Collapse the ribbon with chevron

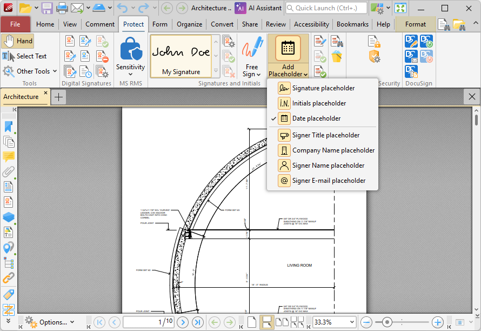pos(475,23)
